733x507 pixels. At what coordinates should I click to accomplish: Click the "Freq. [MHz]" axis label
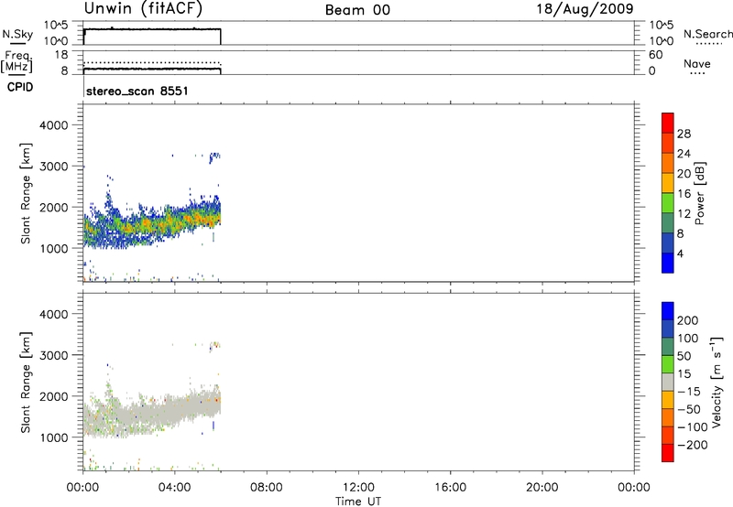point(16,61)
